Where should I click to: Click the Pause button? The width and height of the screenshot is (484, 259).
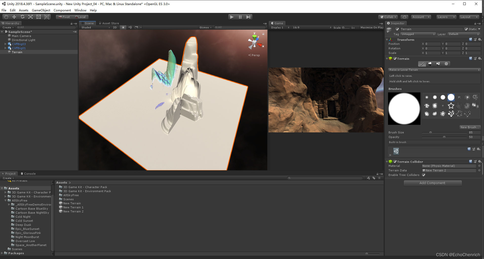click(x=240, y=17)
